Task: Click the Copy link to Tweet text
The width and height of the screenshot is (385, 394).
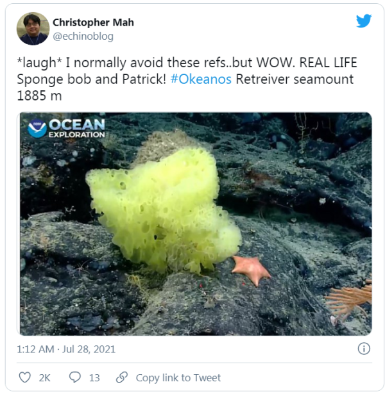Action: [178, 377]
